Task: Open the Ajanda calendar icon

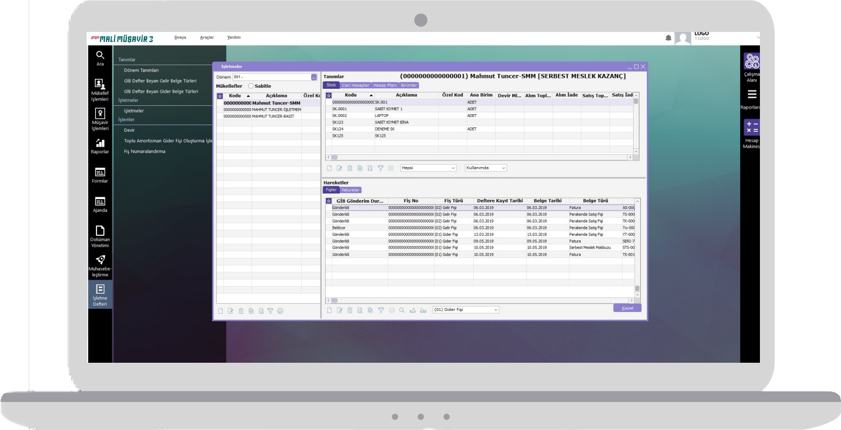Action: pos(100,203)
